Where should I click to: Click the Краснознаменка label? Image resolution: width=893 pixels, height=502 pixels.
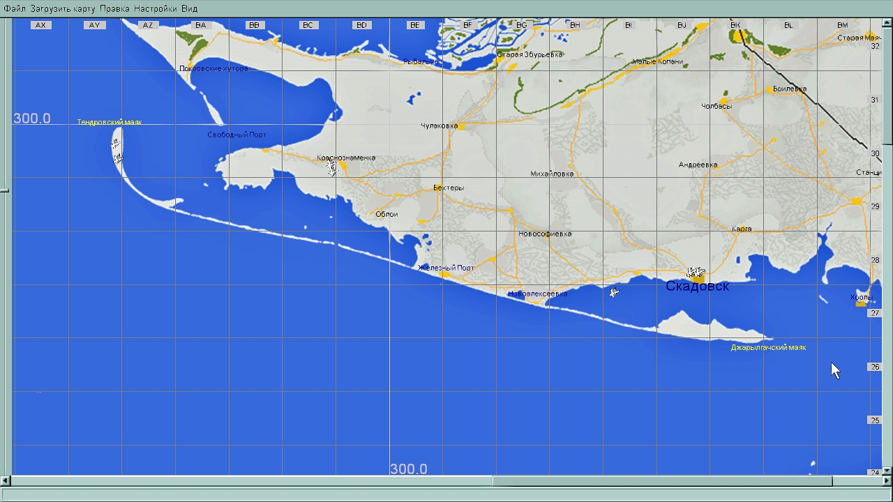click(346, 158)
